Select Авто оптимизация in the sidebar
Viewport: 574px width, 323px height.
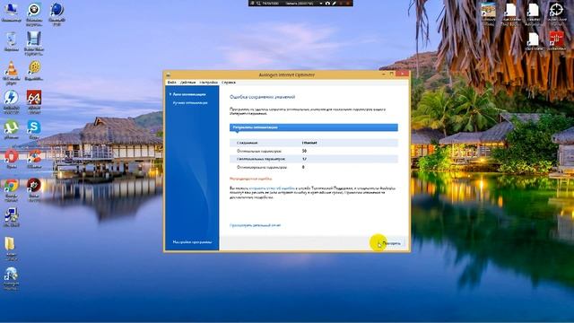coord(189,94)
